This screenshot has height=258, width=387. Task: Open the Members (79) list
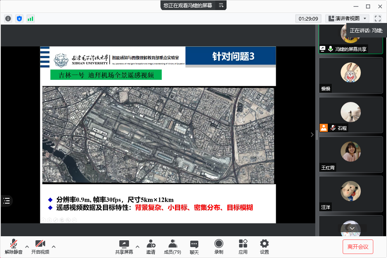click(x=173, y=247)
